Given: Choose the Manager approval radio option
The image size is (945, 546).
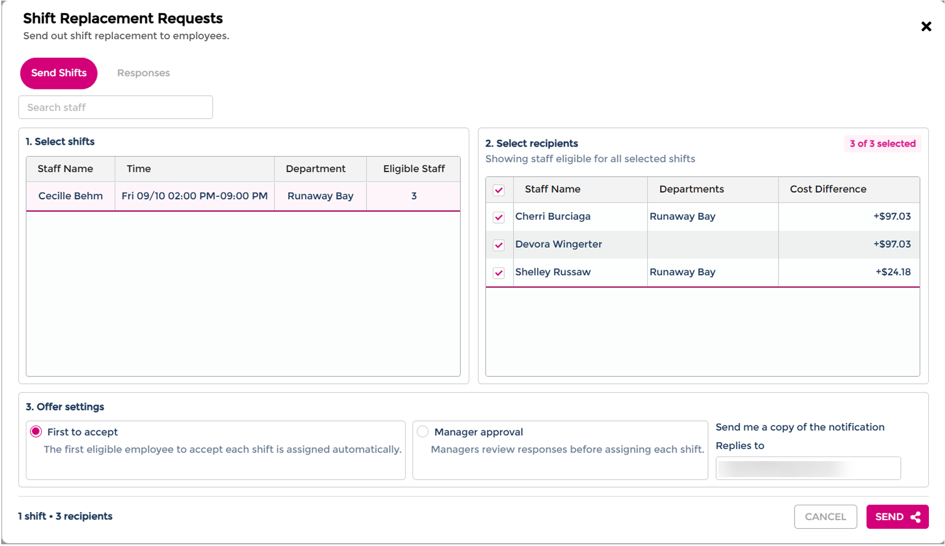Looking at the screenshot, I should click(423, 432).
